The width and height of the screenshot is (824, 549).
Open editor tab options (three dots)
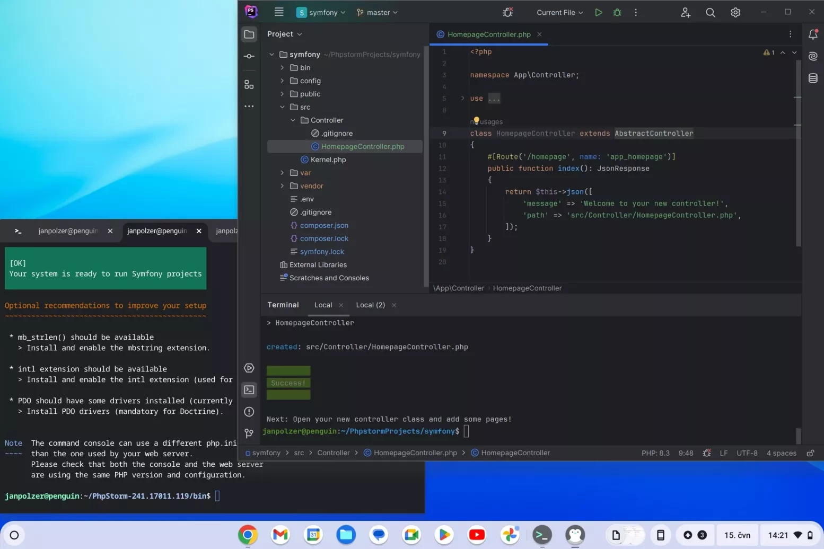[x=790, y=34]
